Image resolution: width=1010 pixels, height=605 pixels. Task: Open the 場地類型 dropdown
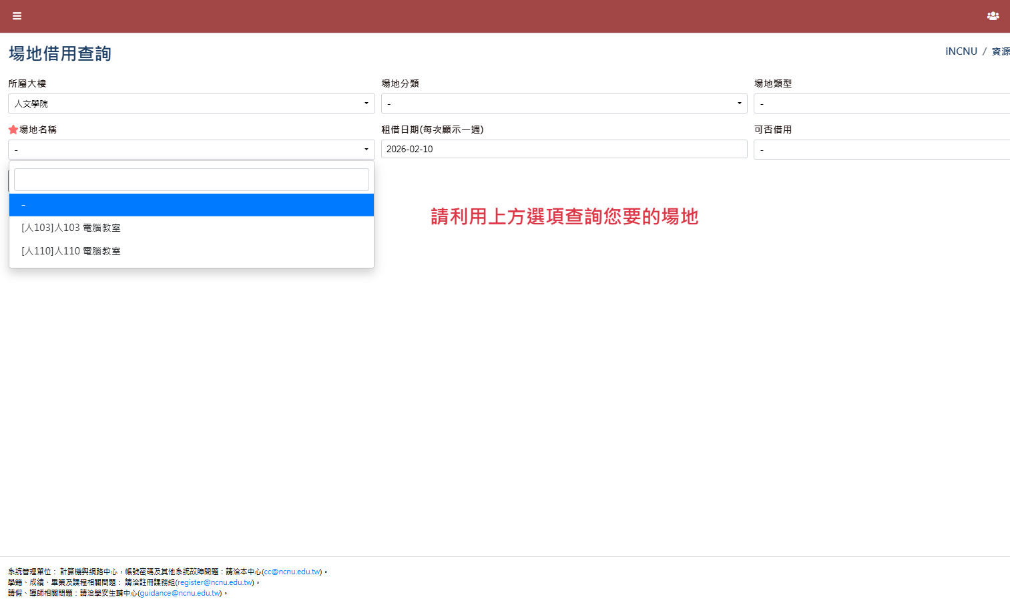(881, 104)
